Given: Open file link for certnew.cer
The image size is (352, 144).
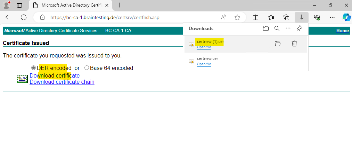Looking at the screenshot, I should click(204, 64).
